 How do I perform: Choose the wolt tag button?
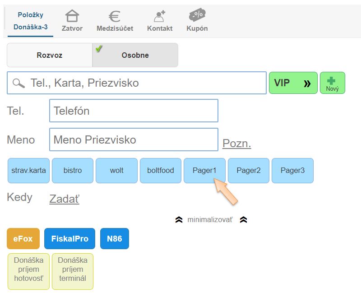[x=116, y=170]
